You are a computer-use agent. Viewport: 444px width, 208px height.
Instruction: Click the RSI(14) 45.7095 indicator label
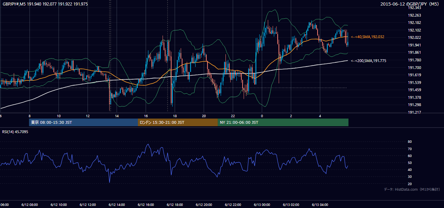(x=15, y=132)
